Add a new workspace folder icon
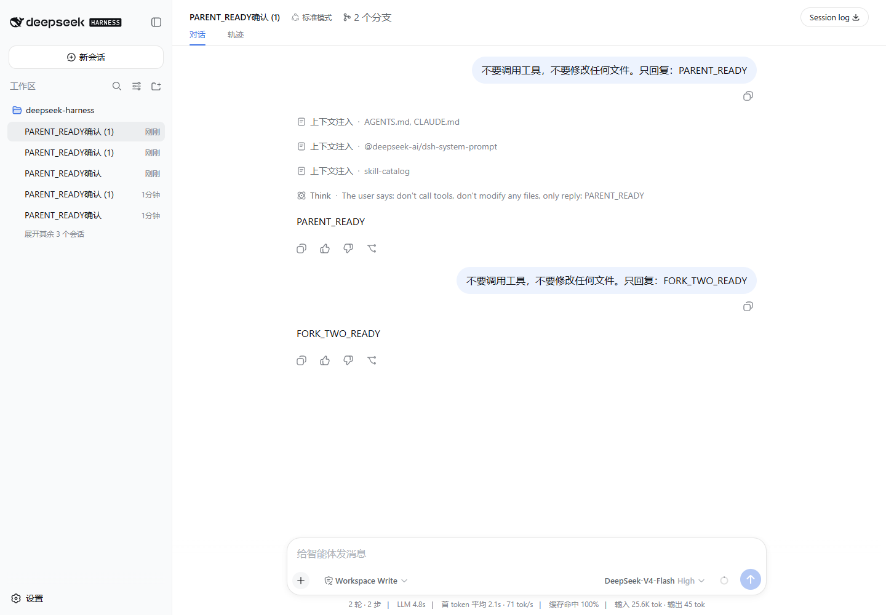The image size is (886, 615). click(x=156, y=86)
